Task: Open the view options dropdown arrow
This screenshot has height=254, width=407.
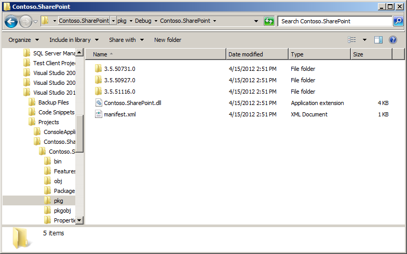Action: (x=364, y=39)
